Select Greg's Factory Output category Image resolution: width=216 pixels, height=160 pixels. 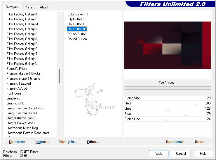click(x=22, y=113)
